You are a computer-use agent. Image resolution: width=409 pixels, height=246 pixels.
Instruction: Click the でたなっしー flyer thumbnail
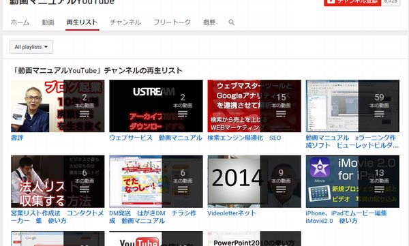156,181
